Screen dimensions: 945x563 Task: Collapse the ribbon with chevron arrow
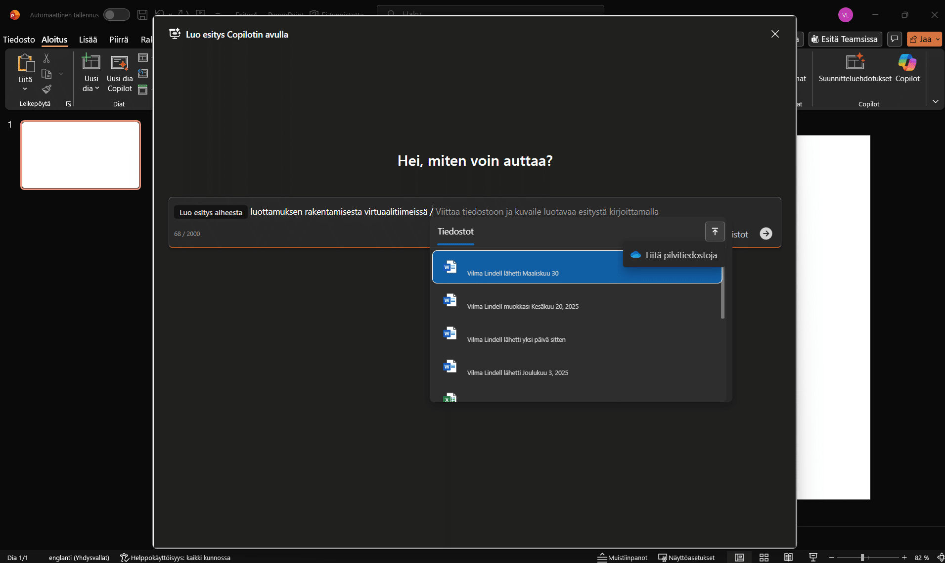(935, 101)
